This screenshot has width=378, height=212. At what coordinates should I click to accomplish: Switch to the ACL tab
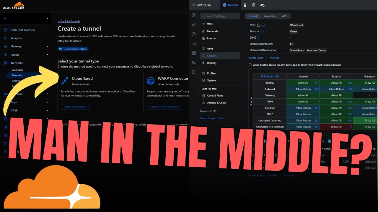[x=284, y=16]
